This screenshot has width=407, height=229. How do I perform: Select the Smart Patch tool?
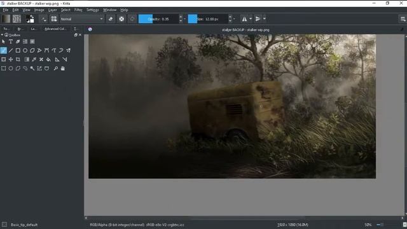pos(41,59)
